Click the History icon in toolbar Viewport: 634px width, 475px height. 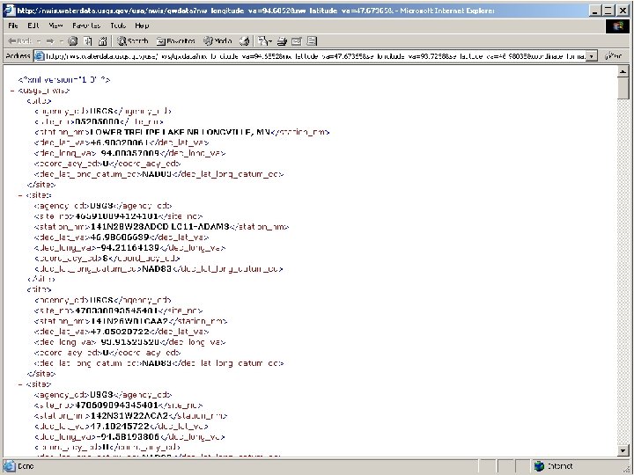pos(244,40)
